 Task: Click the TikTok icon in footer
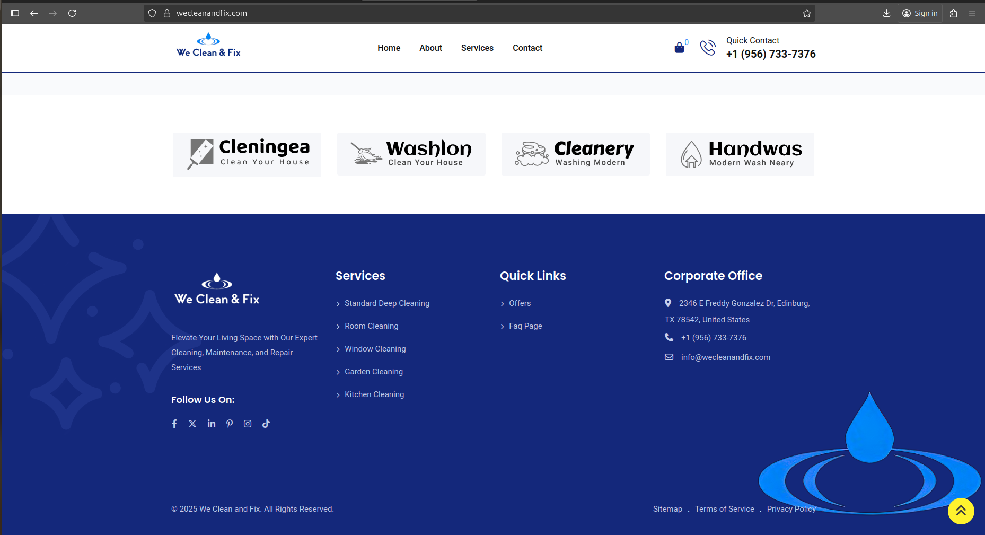(x=266, y=424)
